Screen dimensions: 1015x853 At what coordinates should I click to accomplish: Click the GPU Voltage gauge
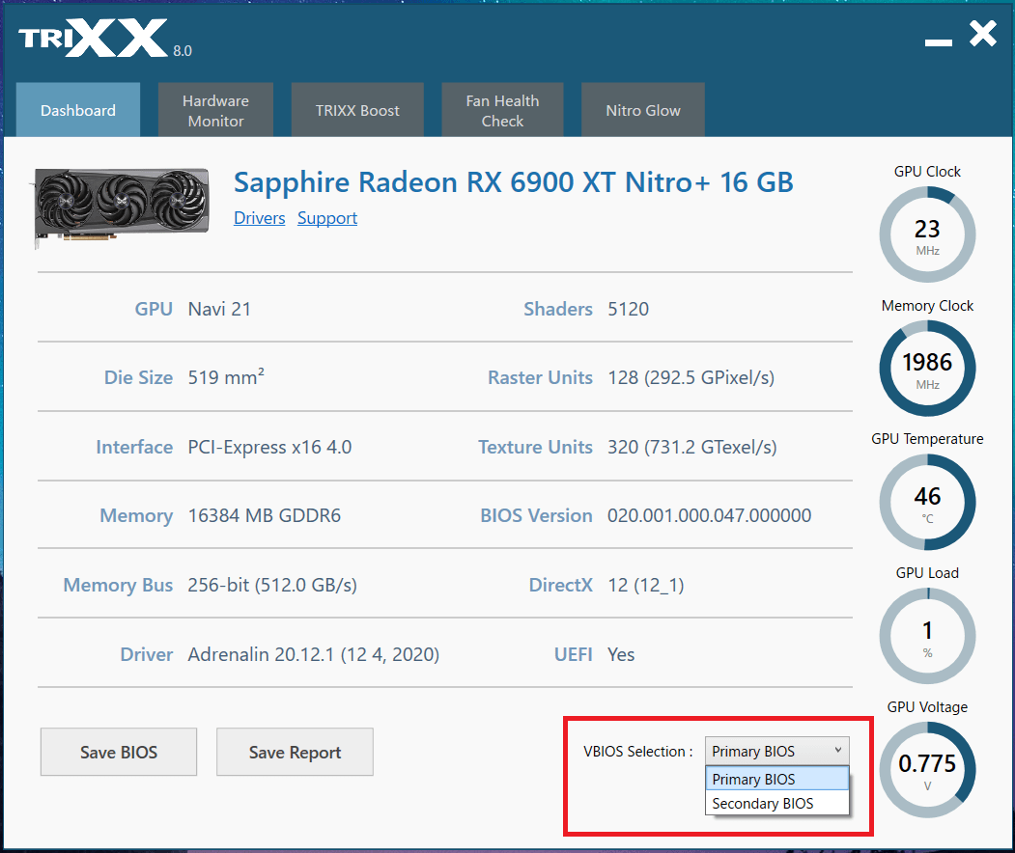click(x=927, y=770)
